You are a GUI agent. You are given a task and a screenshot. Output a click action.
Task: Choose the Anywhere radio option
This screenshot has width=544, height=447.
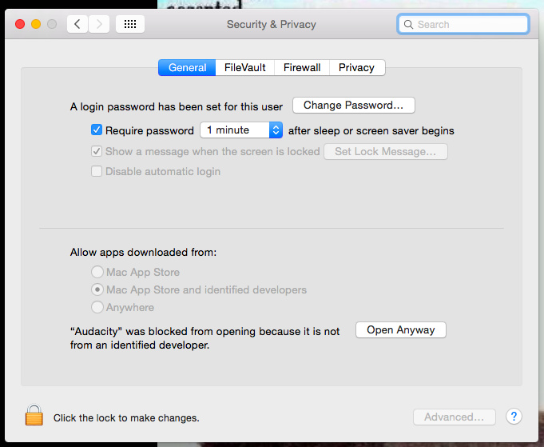click(97, 307)
